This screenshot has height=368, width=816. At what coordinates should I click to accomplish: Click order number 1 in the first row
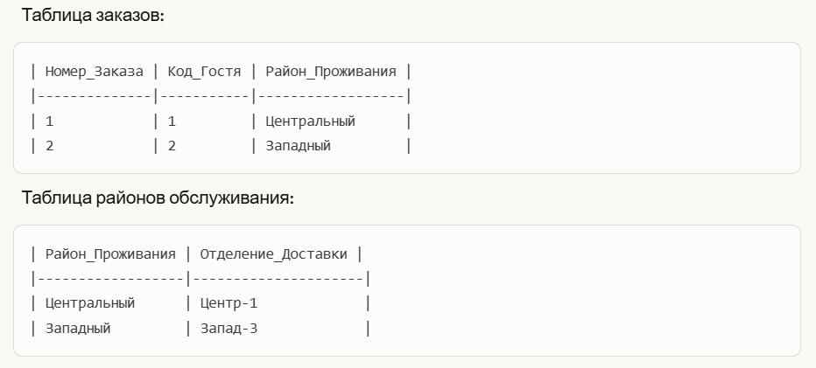(50, 122)
